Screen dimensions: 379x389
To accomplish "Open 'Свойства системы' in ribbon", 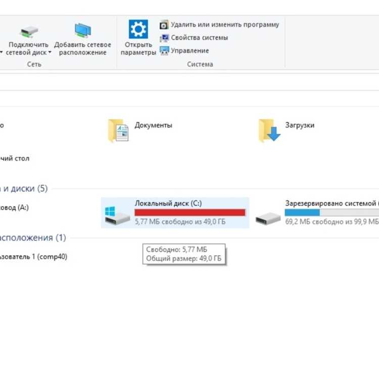I will [199, 37].
